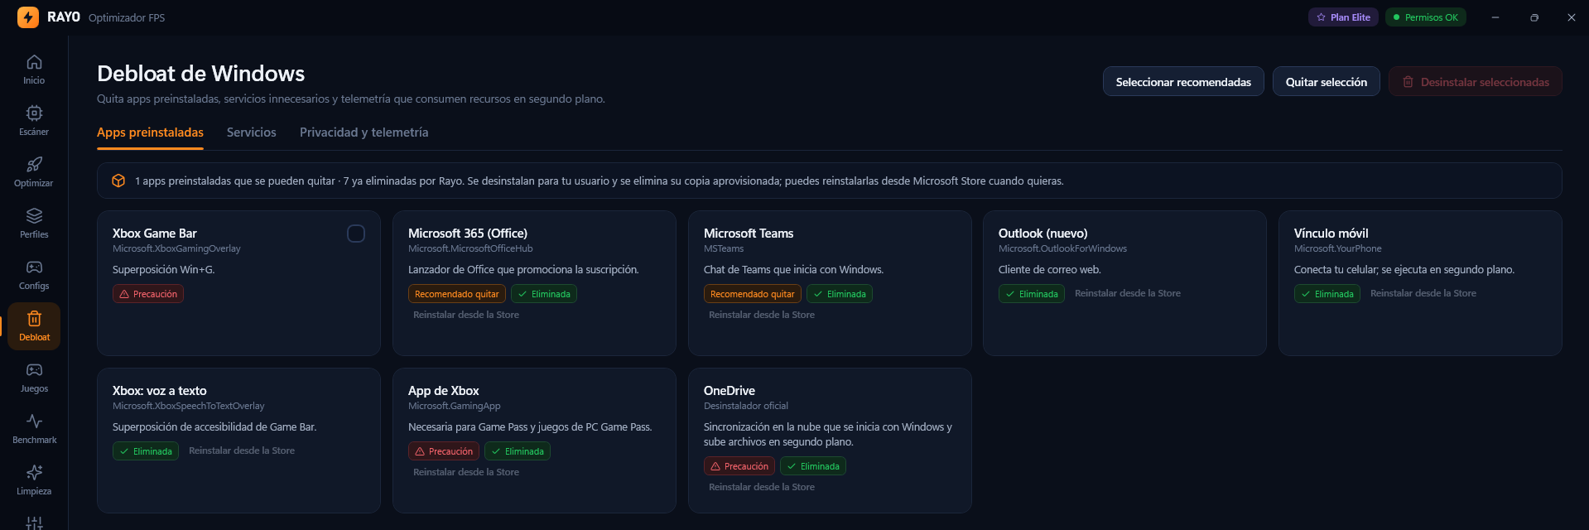Click Recomendado quitar tag on Microsoft 365
1589x530 pixels.
pyautogui.click(x=457, y=294)
